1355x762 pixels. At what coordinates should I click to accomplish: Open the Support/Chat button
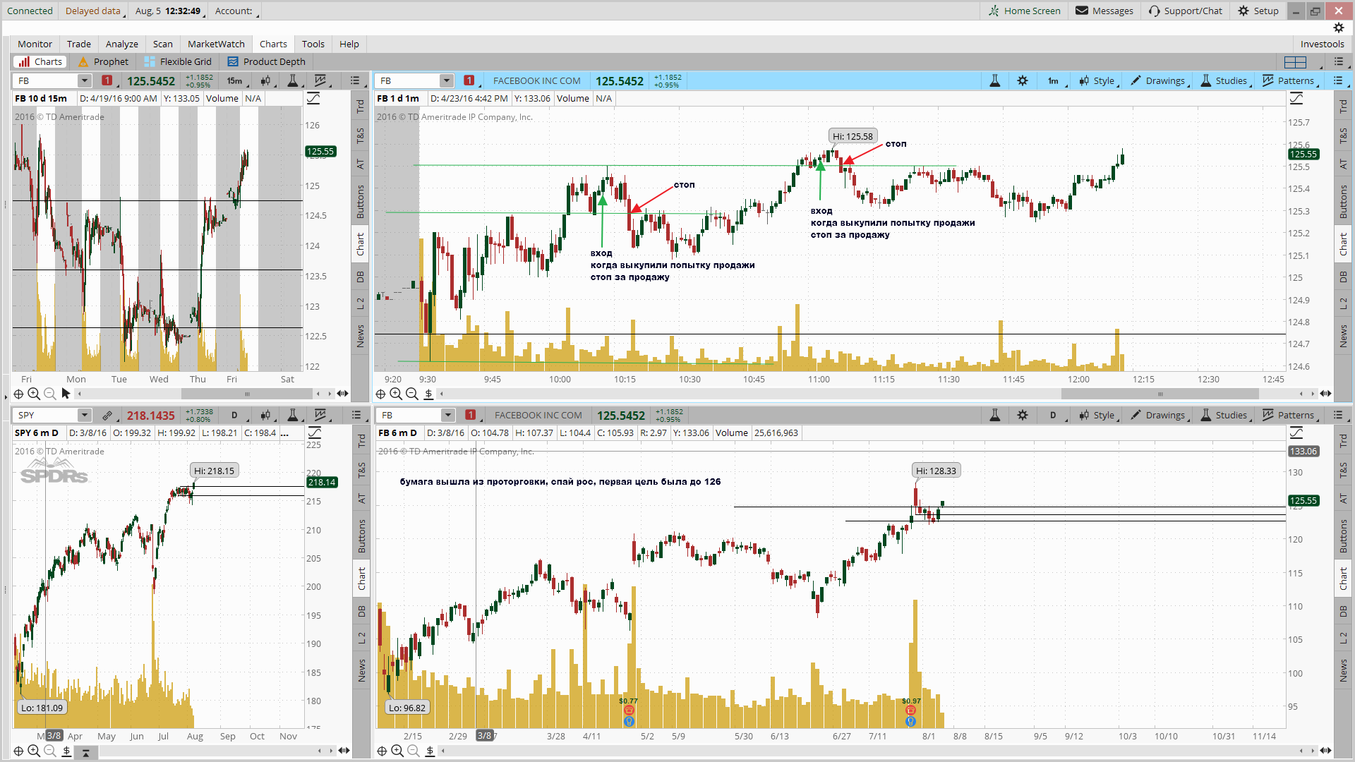click(x=1186, y=11)
